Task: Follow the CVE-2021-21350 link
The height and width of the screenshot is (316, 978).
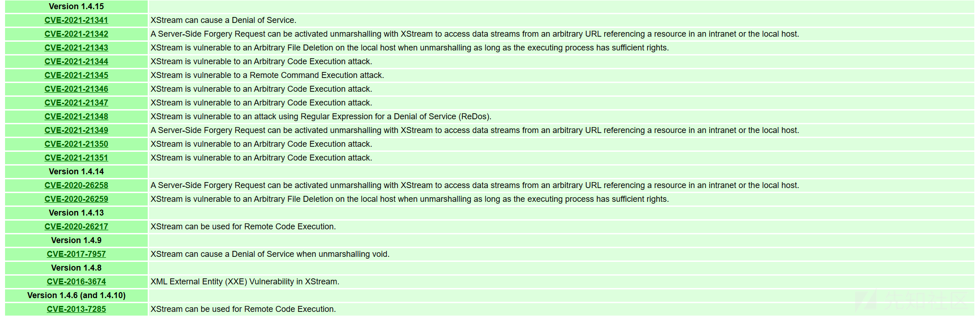Action: (76, 144)
